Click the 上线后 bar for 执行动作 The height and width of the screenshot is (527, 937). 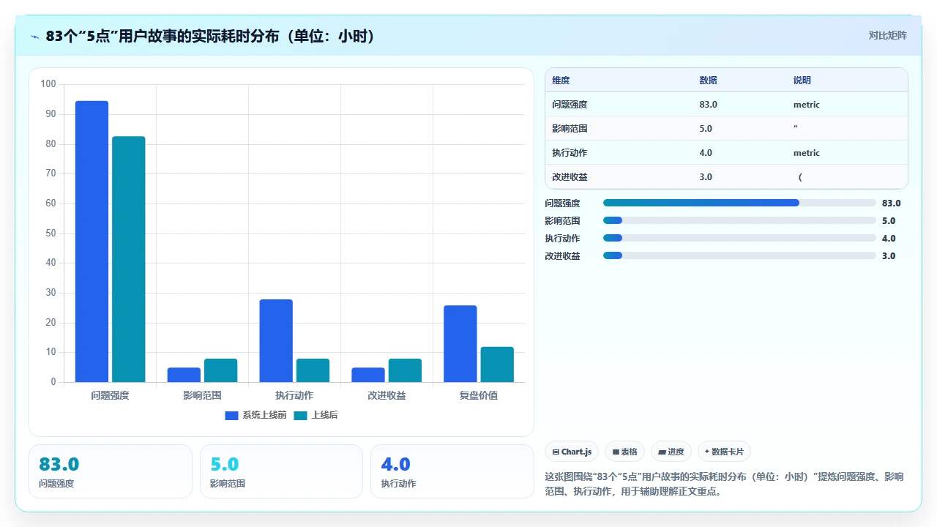pyautogui.click(x=313, y=370)
